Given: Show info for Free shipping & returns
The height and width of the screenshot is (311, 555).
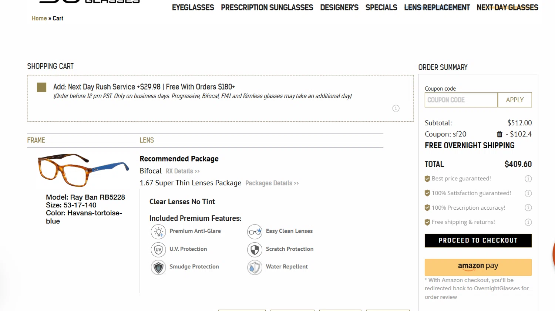Looking at the screenshot, I should coord(528,222).
